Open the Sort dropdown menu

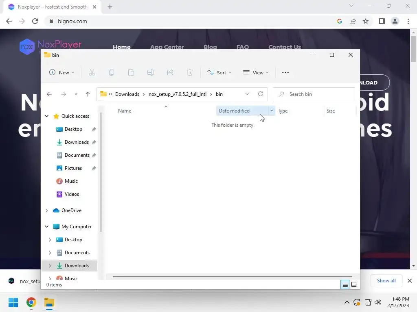(x=219, y=72)
